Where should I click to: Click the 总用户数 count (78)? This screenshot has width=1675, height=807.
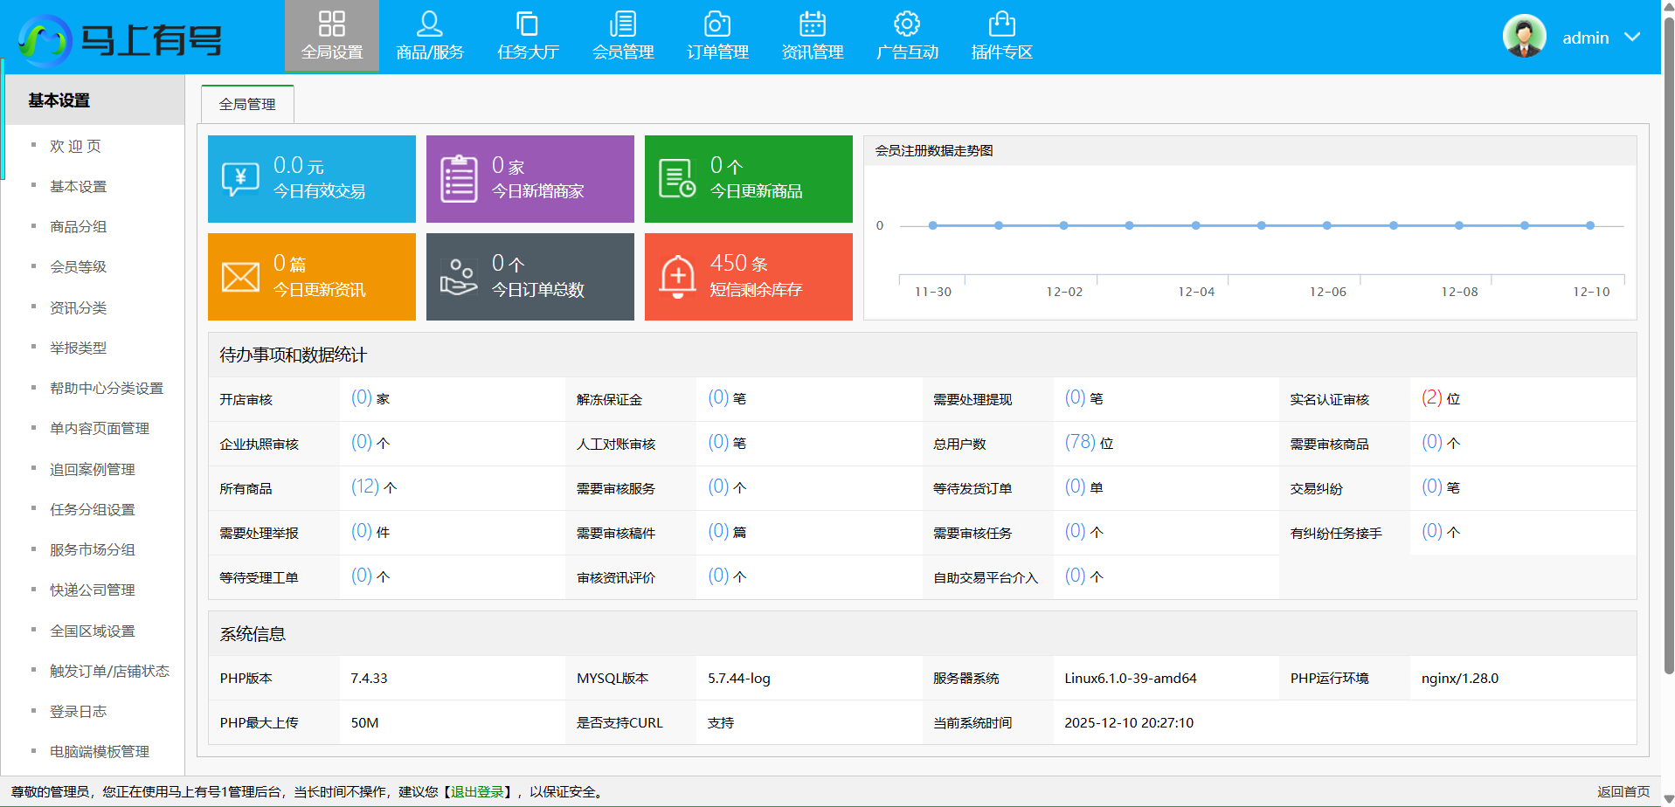pos(1080,443)
